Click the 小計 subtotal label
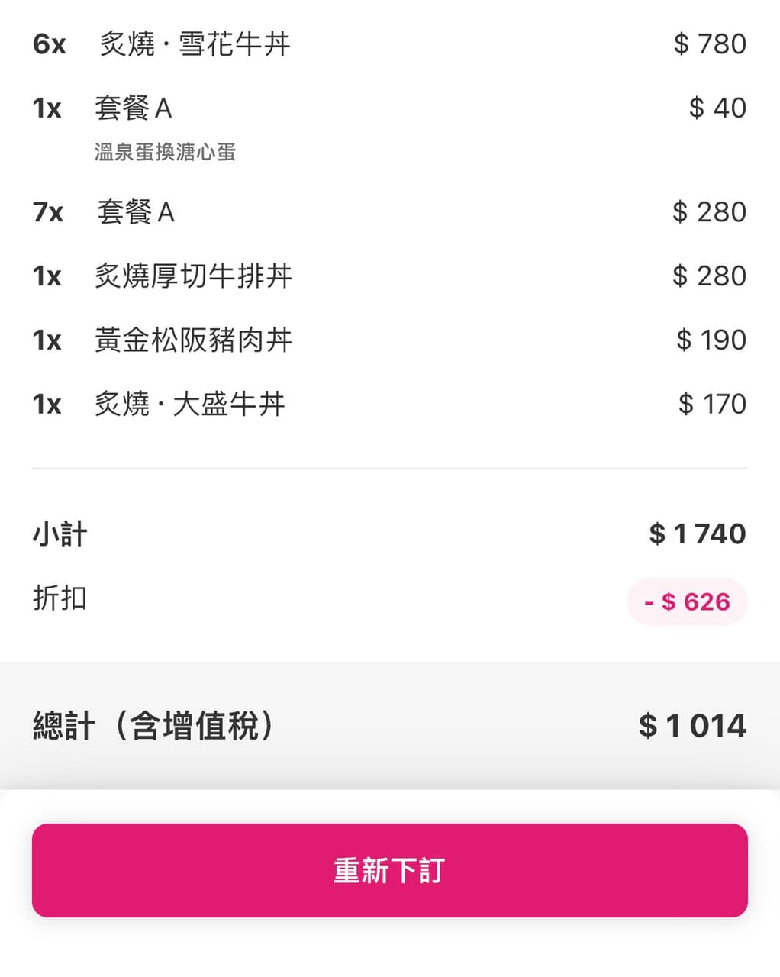The image size is (780, 977). click(x=60, y=534)
